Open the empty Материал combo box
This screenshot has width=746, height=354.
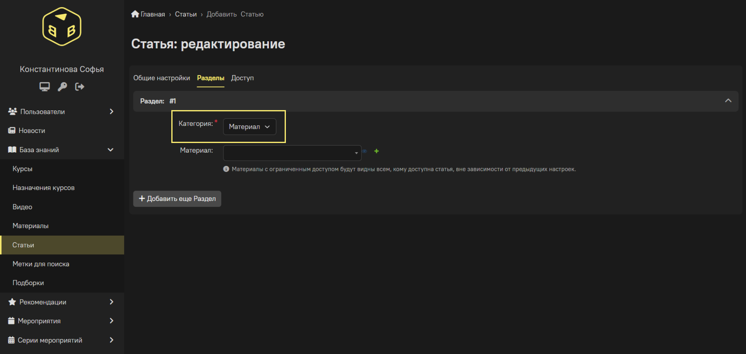click(x=292, y=153)
